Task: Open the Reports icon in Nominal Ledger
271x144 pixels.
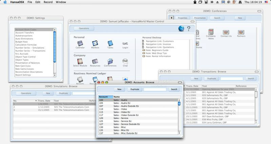Action: [80, 80]
